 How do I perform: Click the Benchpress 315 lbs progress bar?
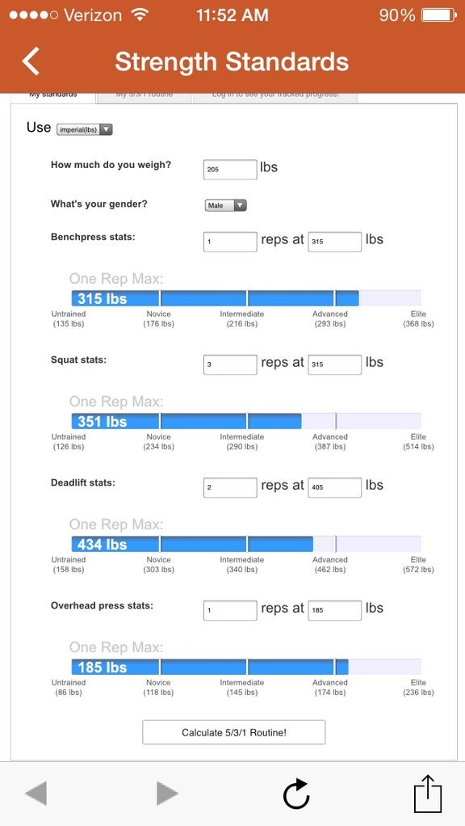[x=246, y=298]
